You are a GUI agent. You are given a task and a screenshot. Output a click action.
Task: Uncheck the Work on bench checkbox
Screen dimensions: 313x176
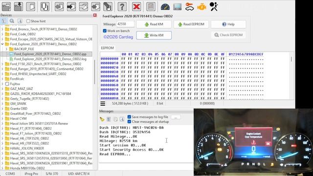pyautogui.click(x=105, y=31)
